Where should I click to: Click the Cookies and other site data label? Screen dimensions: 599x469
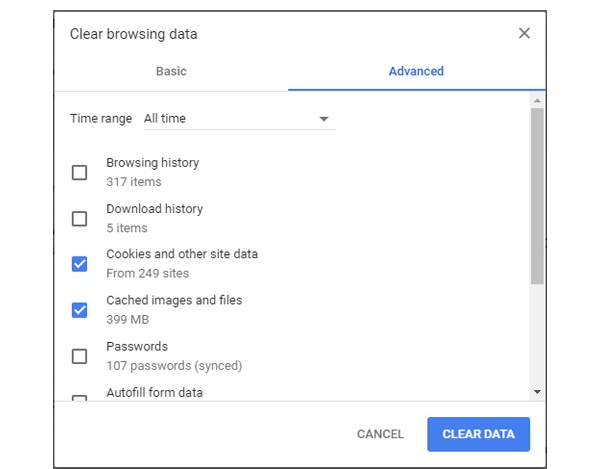click(x=182, y=254)
